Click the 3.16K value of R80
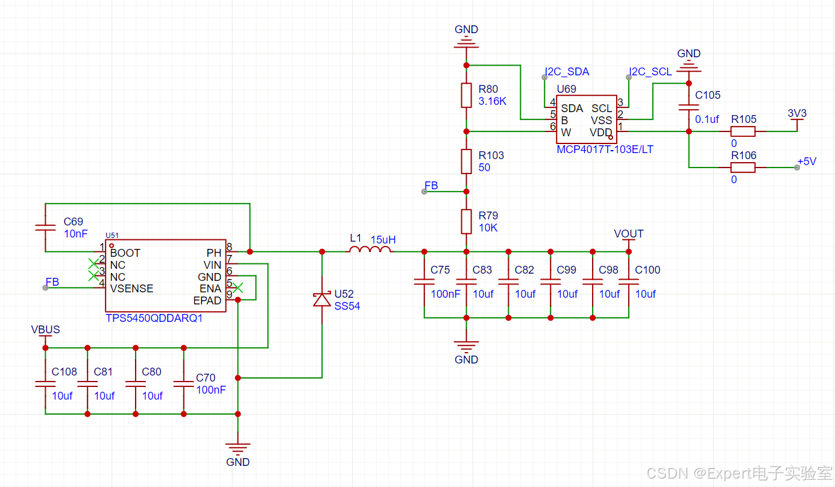The image size is (835, 487). 492,101
